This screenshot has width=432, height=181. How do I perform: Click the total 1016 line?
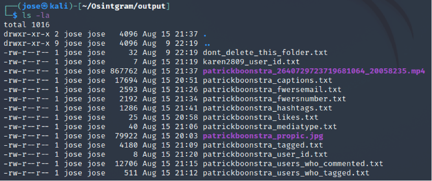tap(27, 25)
